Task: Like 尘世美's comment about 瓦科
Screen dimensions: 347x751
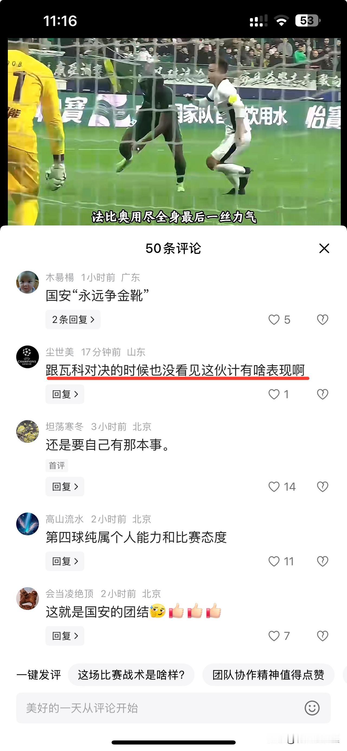Action: tap(274, 394)
